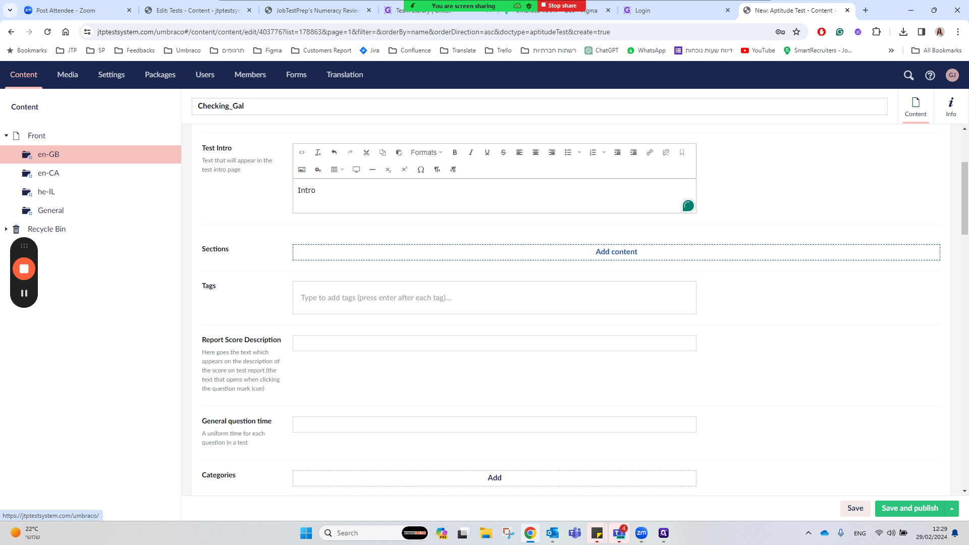Screen dimensions: 969x545
Task: Save the Checking_Gal test
Action: pyautogui.click(x=855, y=508)
